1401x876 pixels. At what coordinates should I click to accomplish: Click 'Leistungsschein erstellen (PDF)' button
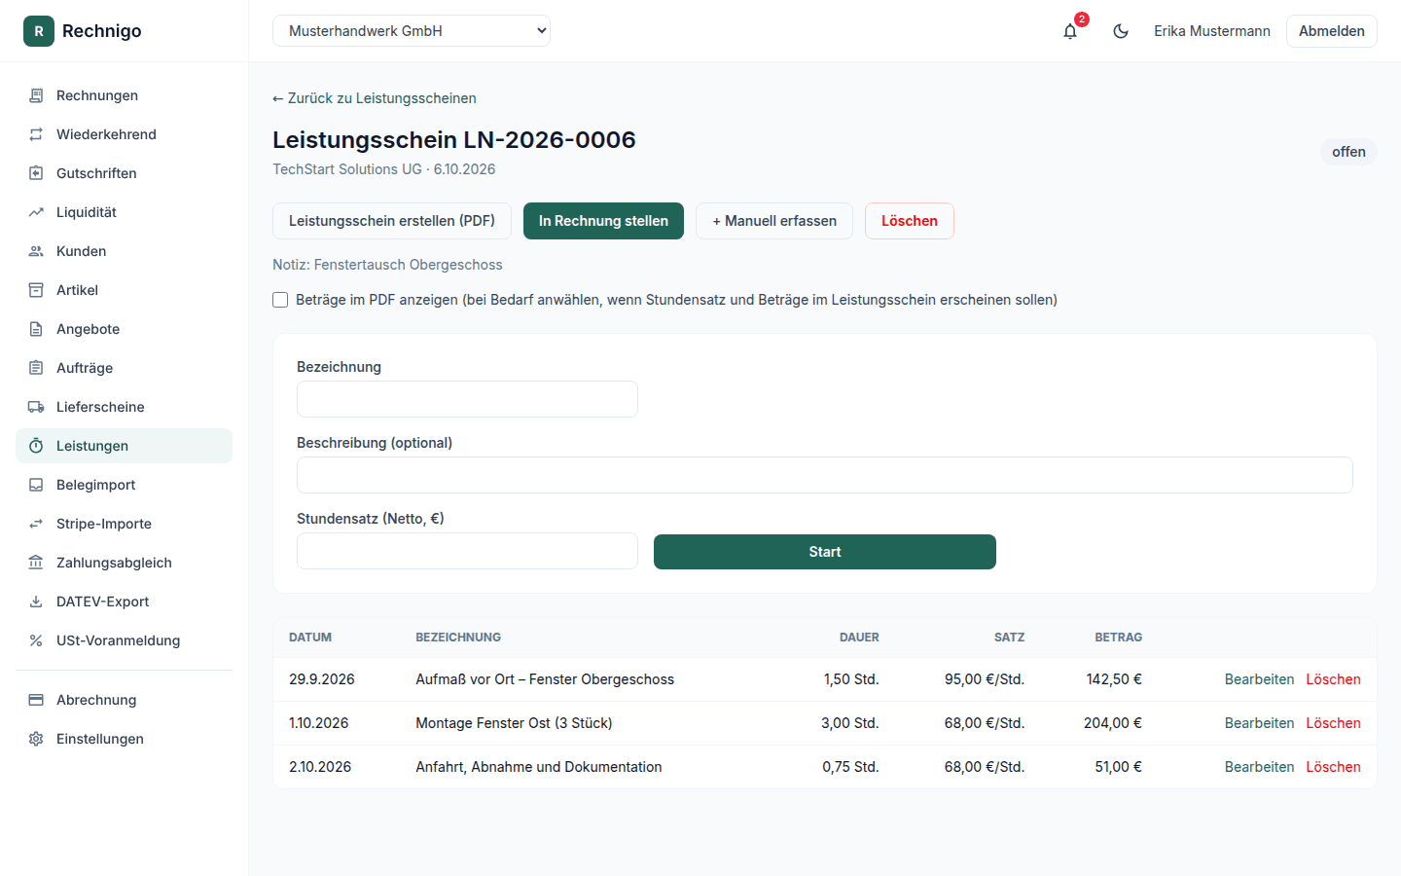click(392, 221)
